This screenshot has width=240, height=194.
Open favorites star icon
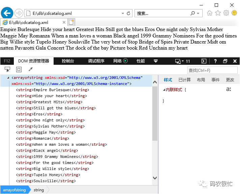point(218,13)
